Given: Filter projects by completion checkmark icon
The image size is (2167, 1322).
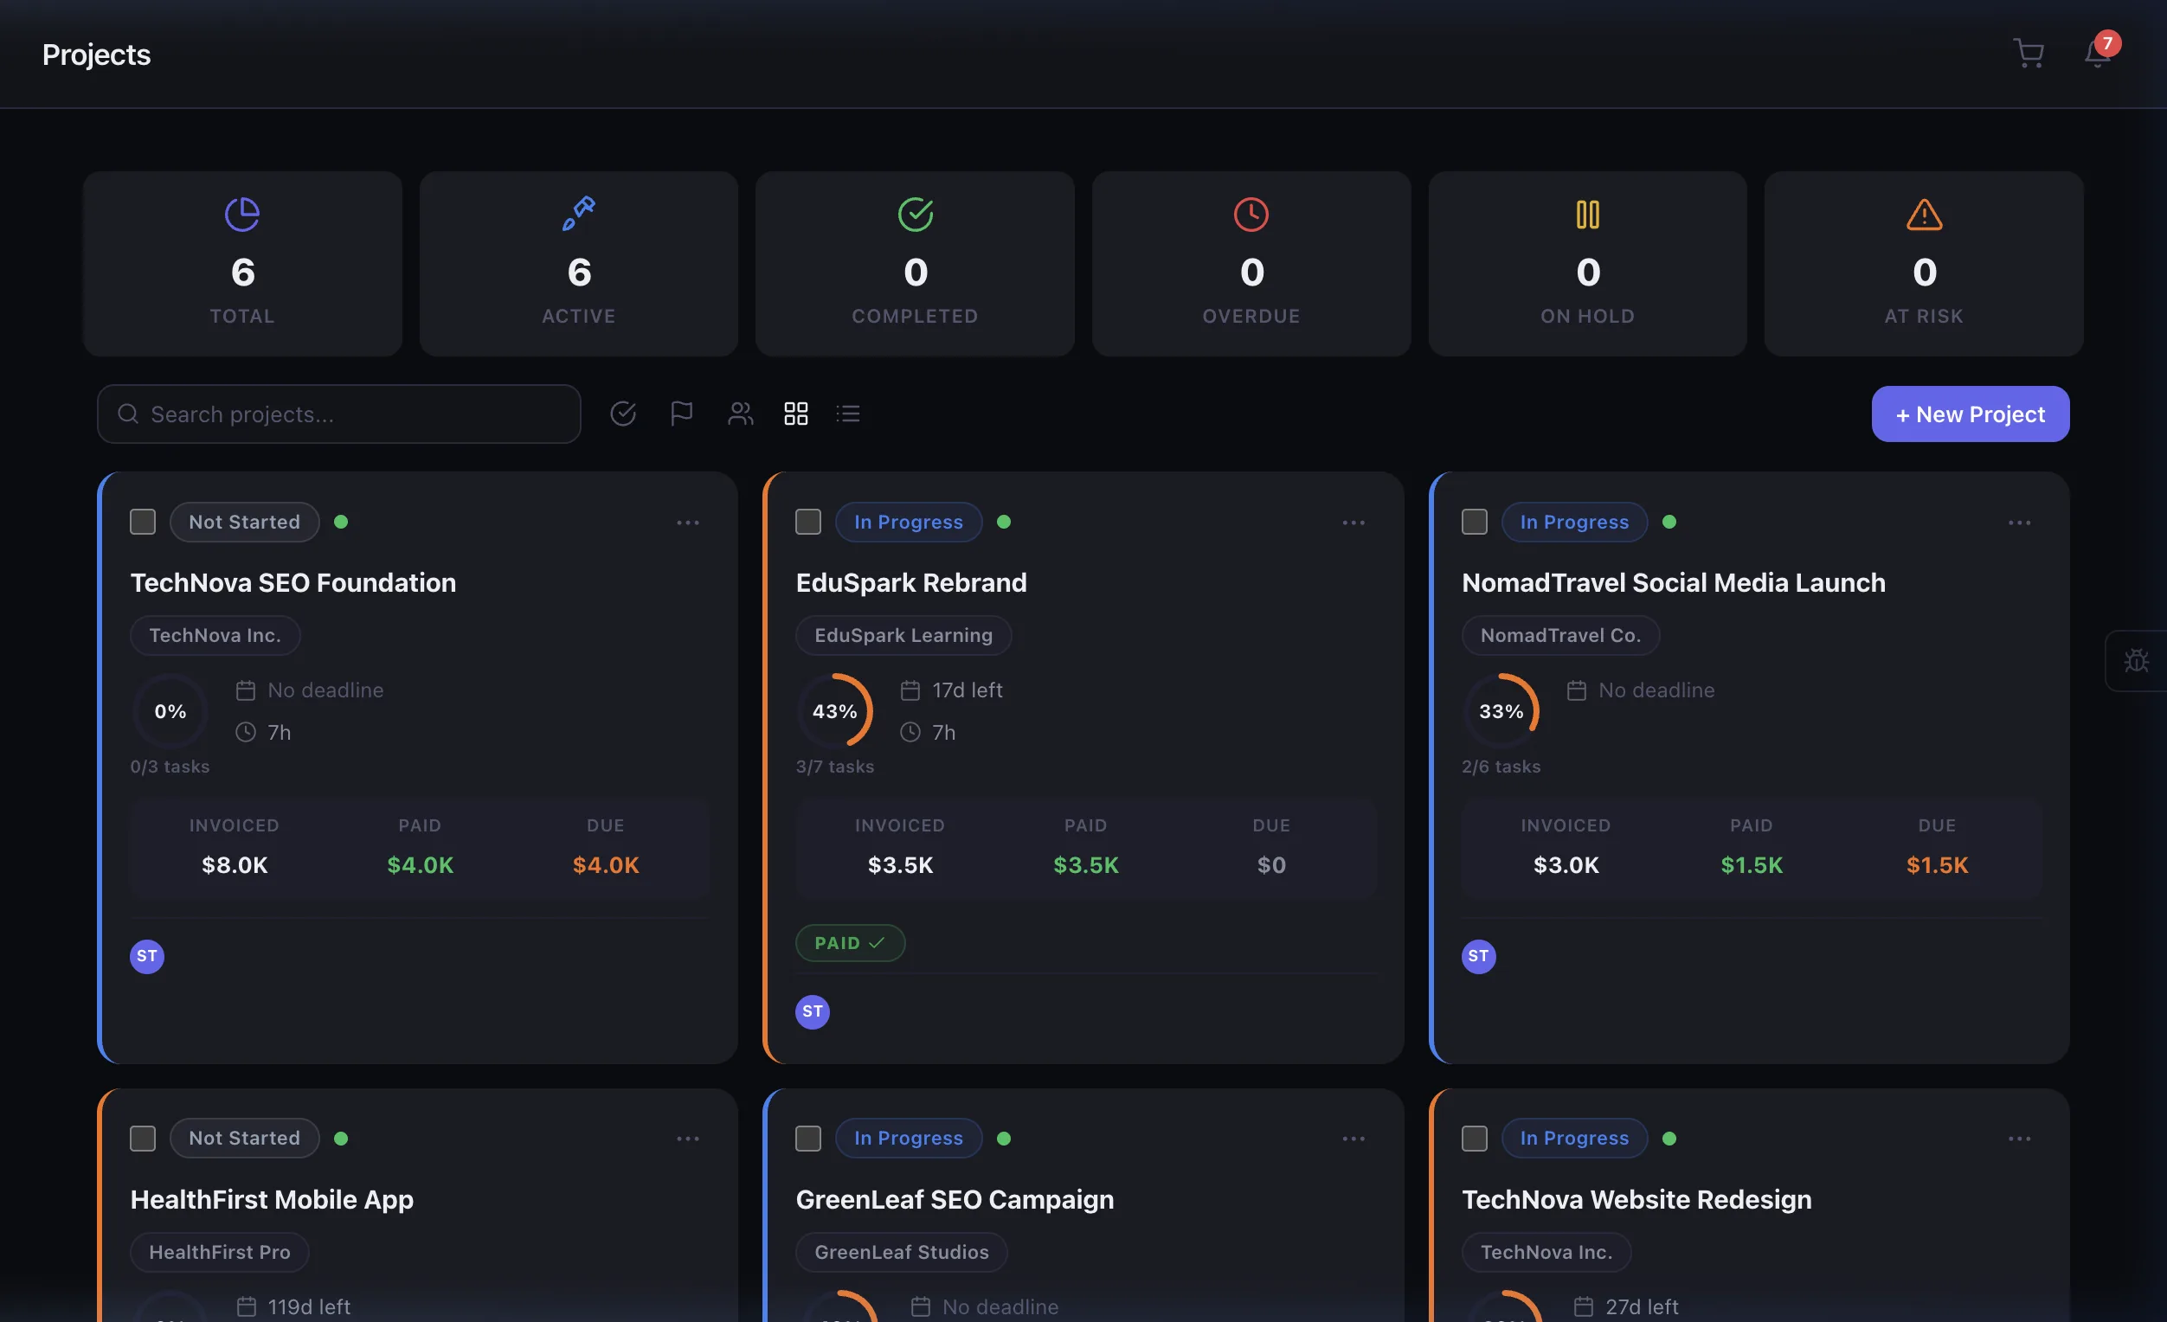Looking at the screenshot, I should coord(624,414).
